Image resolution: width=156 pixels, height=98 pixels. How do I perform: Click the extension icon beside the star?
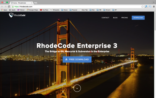point(146,7)
